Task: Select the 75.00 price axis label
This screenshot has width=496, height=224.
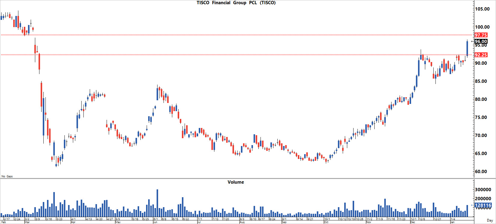Action: tap(481, 117)
